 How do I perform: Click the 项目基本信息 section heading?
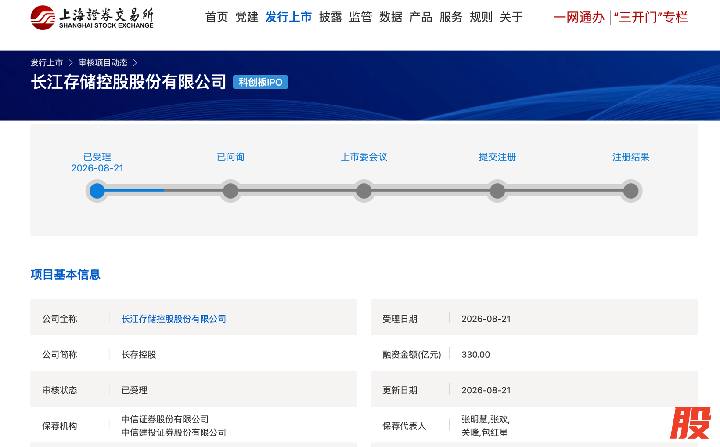click(x=65, y=274)
